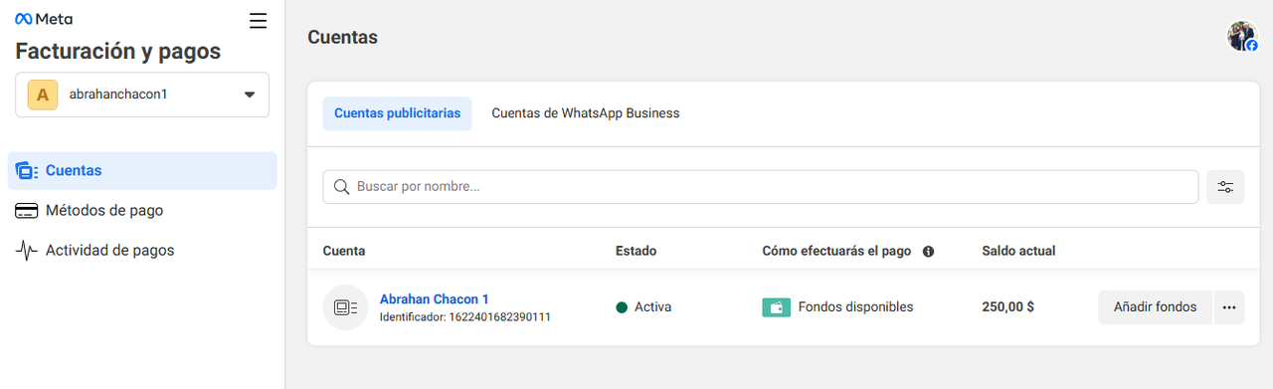Click the Estado column header
This screenshot has width=1273, height=389.
pos(636,251)
